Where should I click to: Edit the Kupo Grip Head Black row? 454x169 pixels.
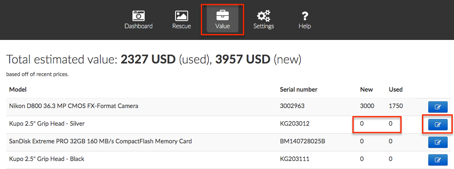coord(438,160)
